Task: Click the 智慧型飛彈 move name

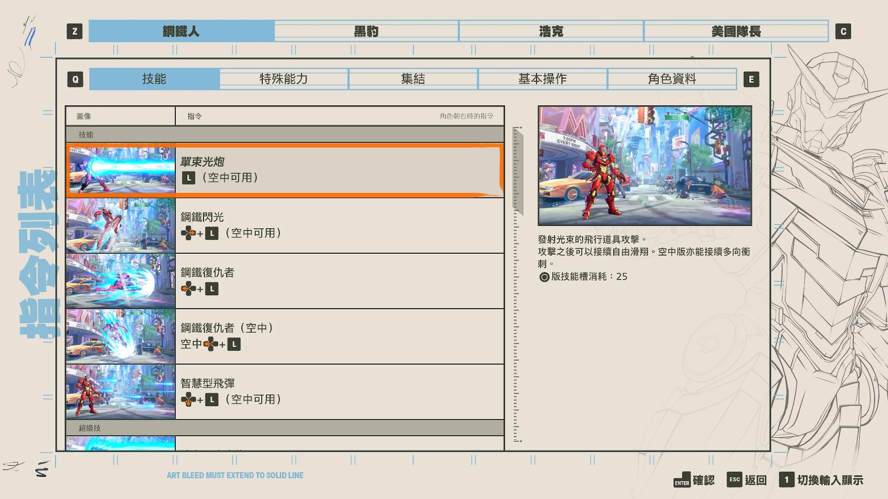Action: (x=208, y=383)
